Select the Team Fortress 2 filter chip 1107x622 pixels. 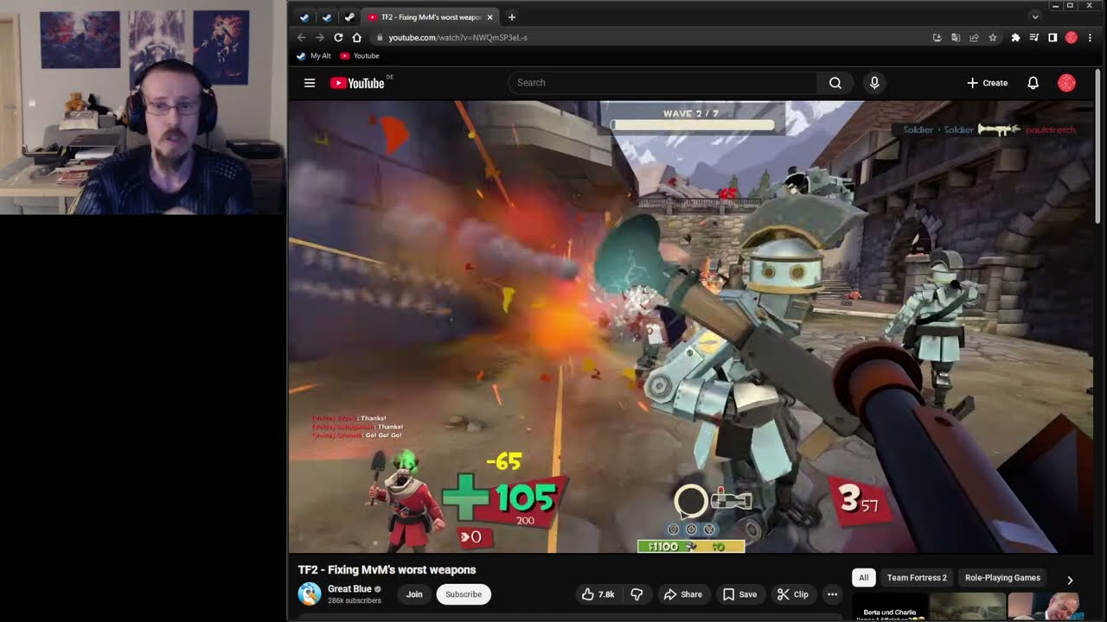(x=917, y=578)
